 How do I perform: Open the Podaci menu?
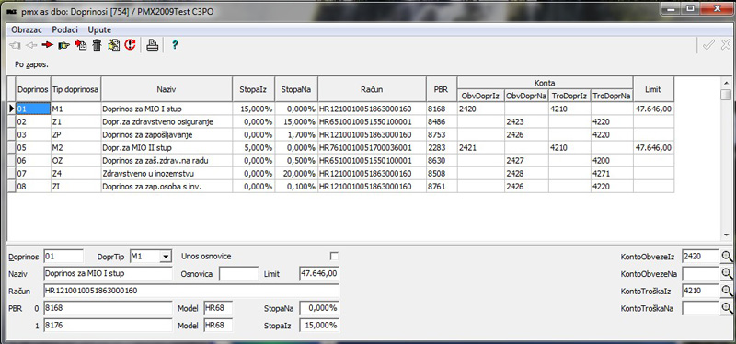[64, 29]
